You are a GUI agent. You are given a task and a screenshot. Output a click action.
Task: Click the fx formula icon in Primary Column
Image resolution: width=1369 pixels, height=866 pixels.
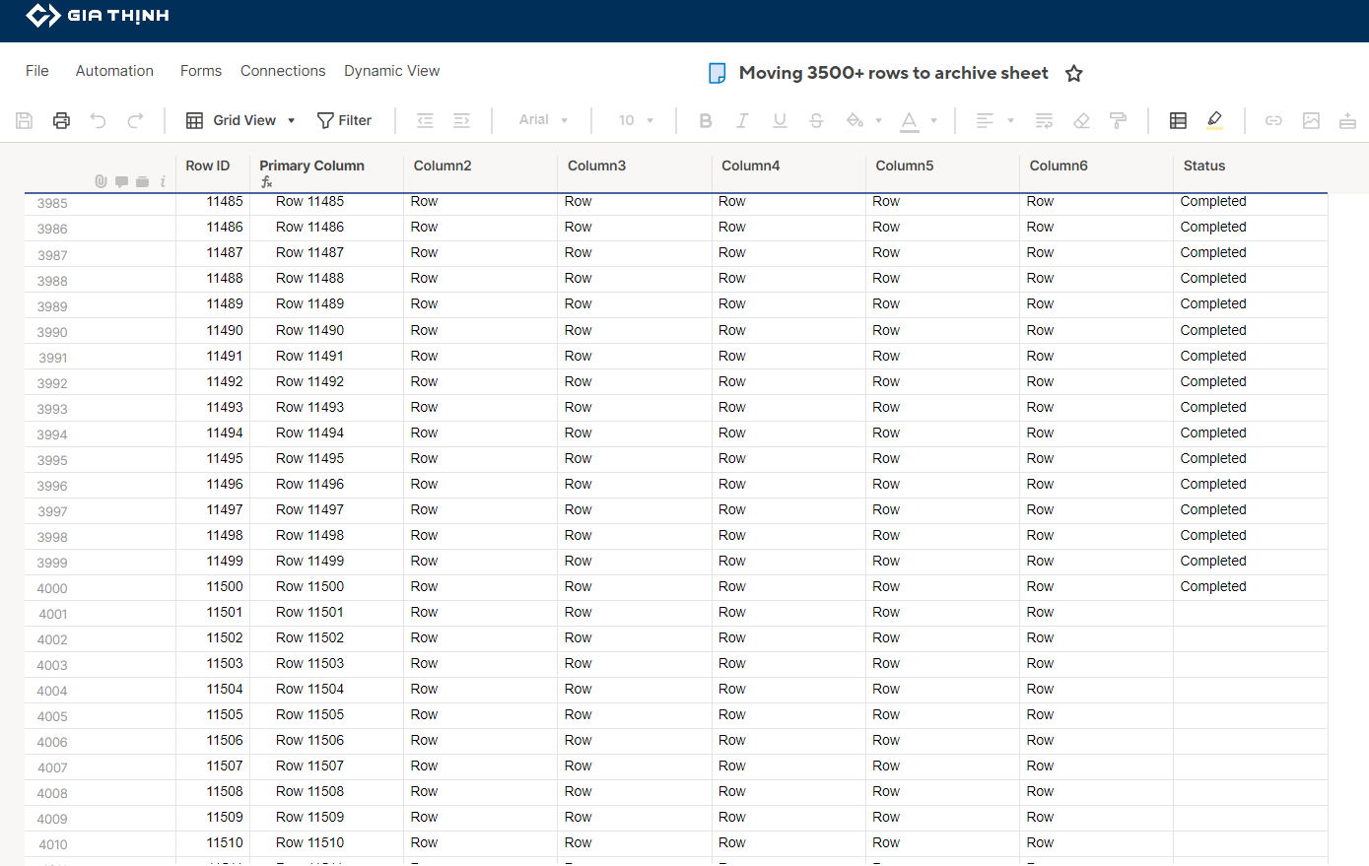pos(266,182)
